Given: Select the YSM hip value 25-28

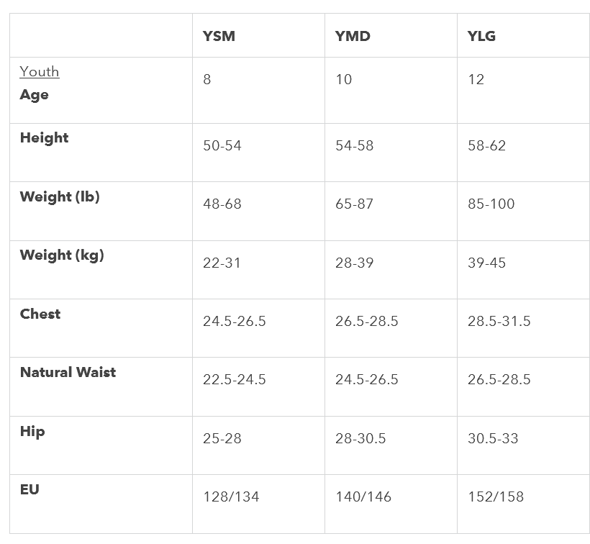Looking at the screenshot, I should point(222,439).
